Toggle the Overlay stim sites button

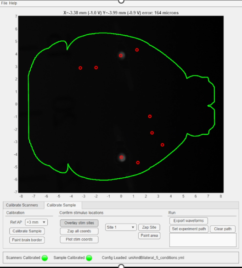tap(79, 223)
